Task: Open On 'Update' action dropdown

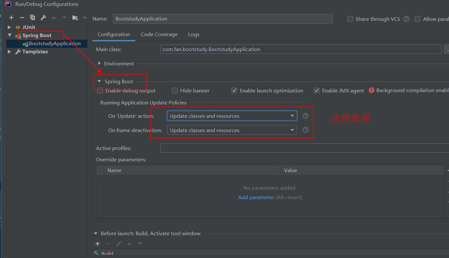Action: 232,116
